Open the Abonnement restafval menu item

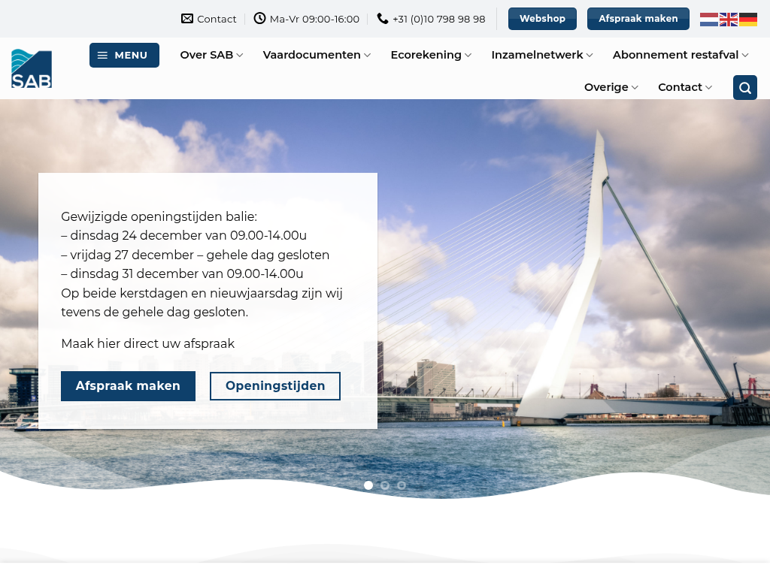681,55
